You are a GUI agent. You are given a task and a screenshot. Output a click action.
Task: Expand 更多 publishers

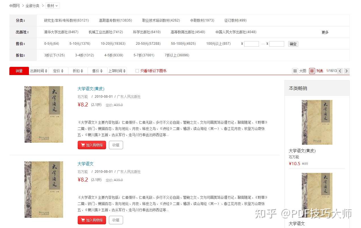tap(325, 32)
